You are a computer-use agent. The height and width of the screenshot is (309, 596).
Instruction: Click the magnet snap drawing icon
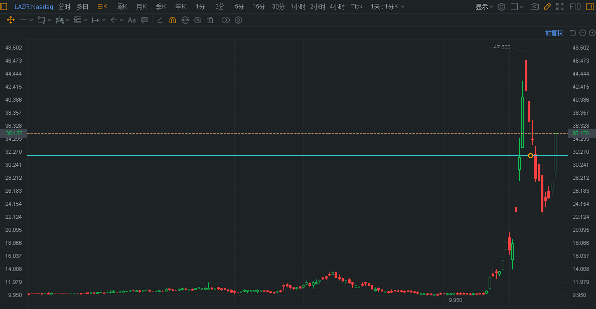[x=172, y=20]
